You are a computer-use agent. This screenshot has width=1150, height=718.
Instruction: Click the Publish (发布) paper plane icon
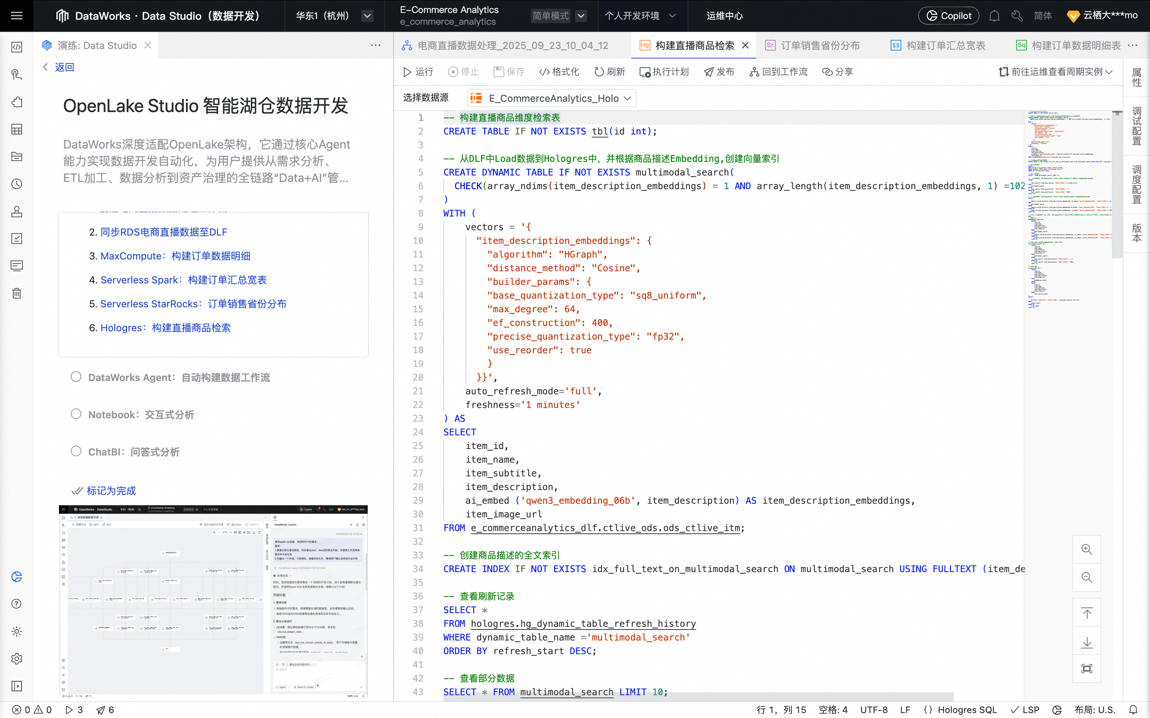click(709, 72)
